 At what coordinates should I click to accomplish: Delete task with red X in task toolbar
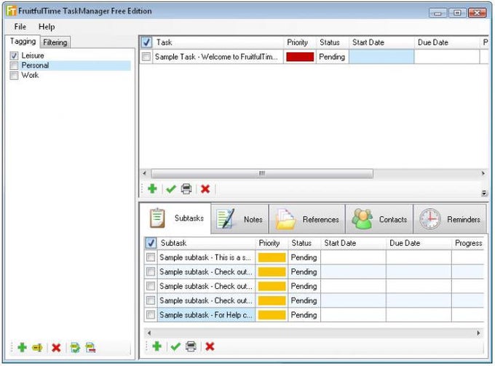point(205,189)
